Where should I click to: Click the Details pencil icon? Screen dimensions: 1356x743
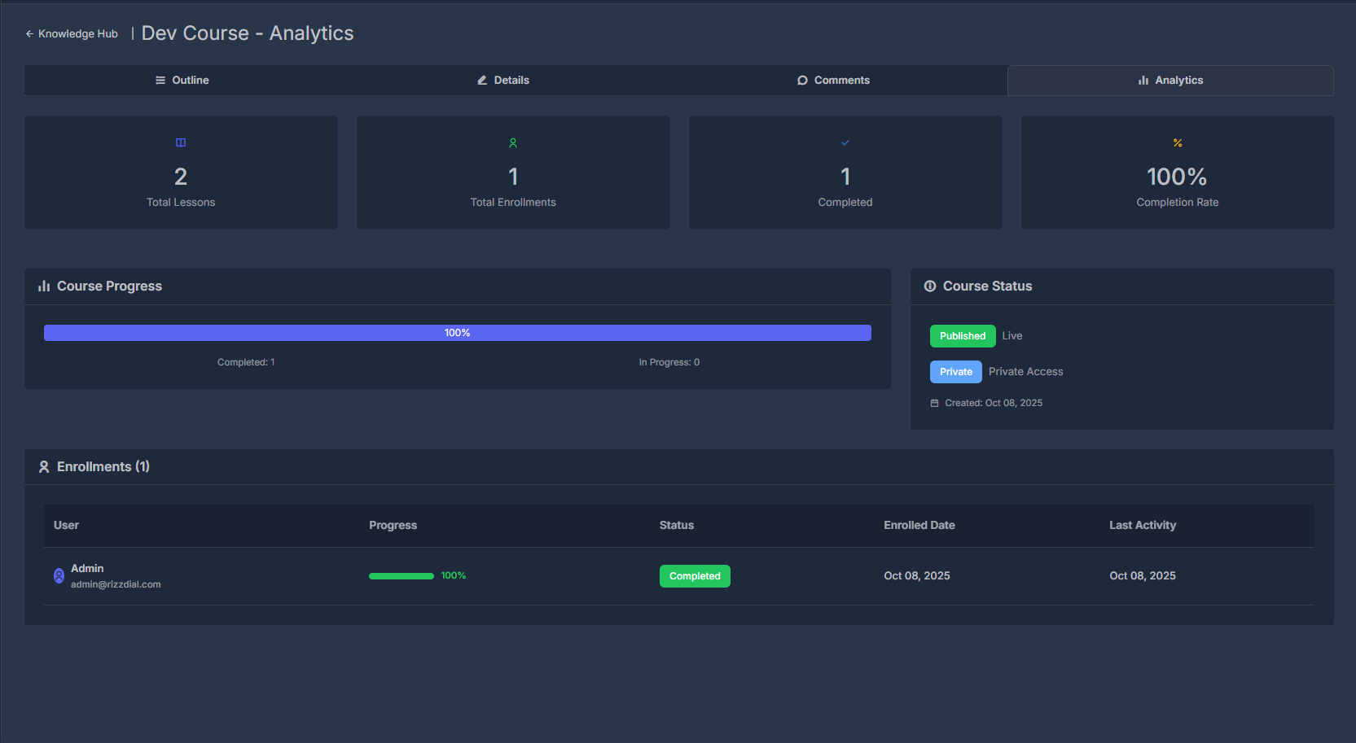click(482, 80)
